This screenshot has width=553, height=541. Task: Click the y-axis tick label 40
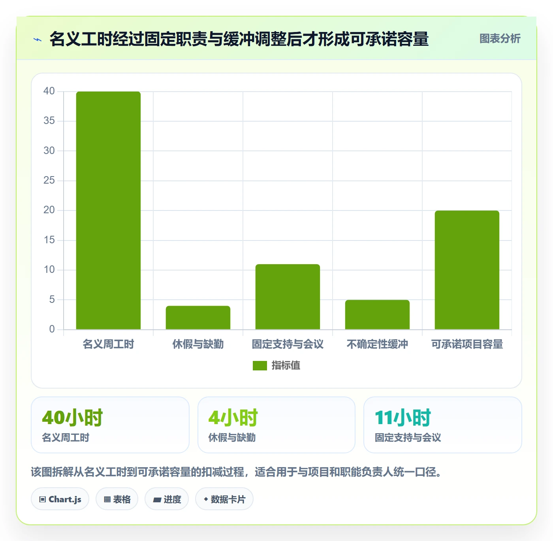tap(49, 91)
